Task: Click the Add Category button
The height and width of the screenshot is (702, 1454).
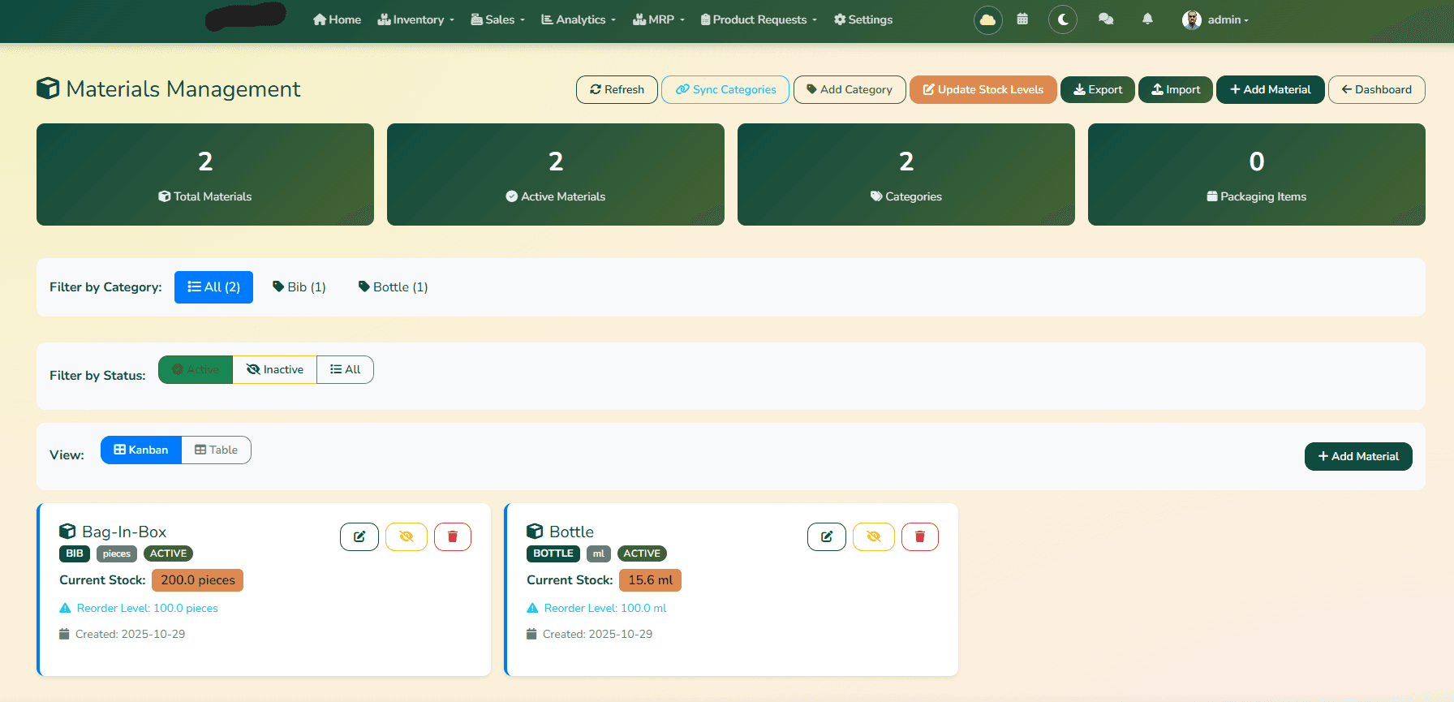Action: [850, 89]
